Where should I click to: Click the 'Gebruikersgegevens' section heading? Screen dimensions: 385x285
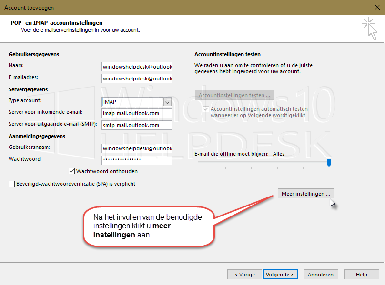tap(34, 54)
